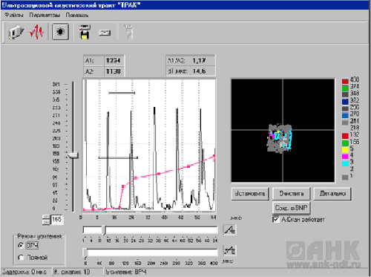Click the cyan color swatch in legend

click(345, 163)
